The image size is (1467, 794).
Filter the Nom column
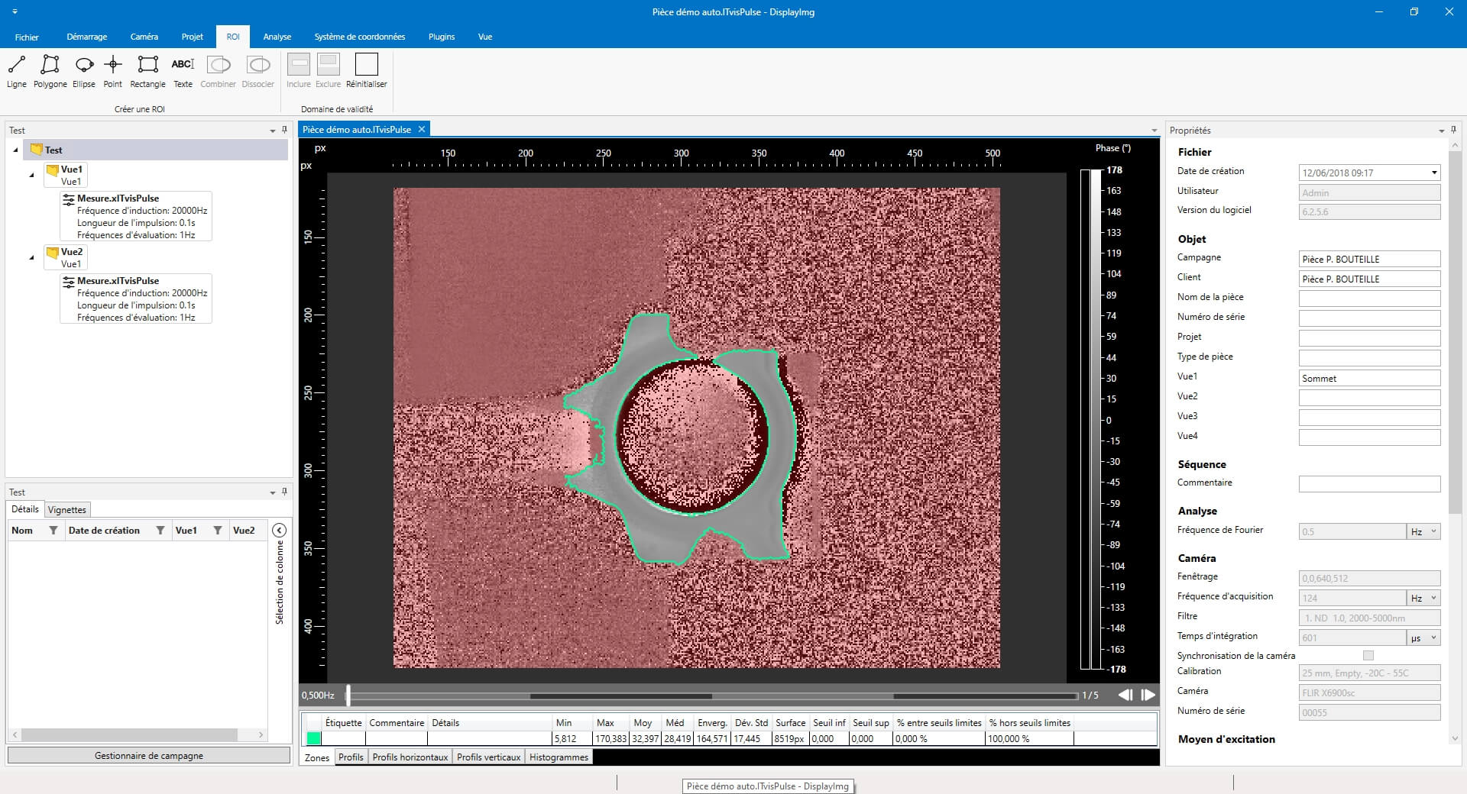53,530
